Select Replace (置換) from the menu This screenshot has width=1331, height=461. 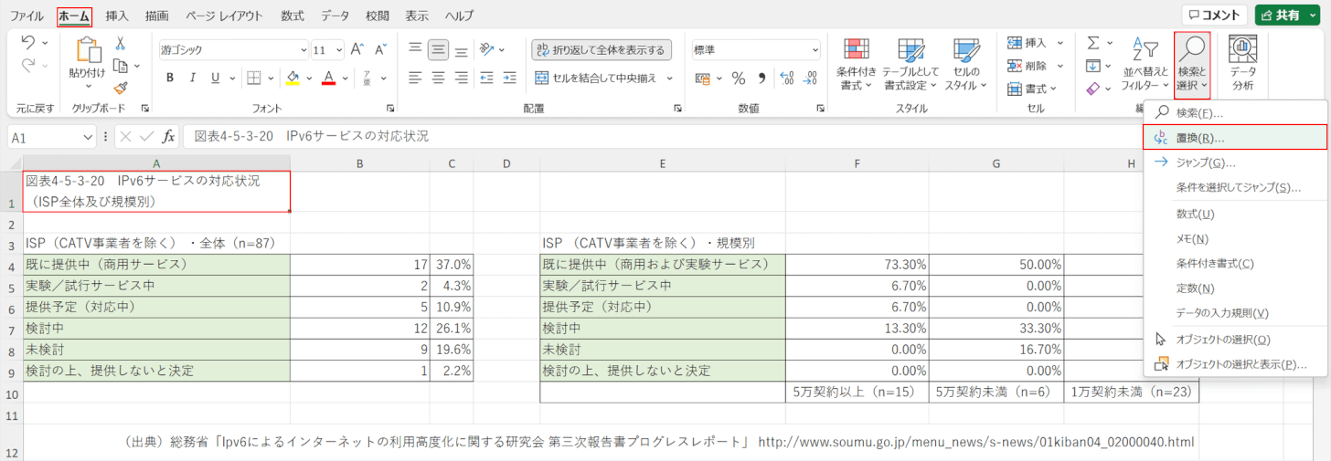coord(1201,138)
